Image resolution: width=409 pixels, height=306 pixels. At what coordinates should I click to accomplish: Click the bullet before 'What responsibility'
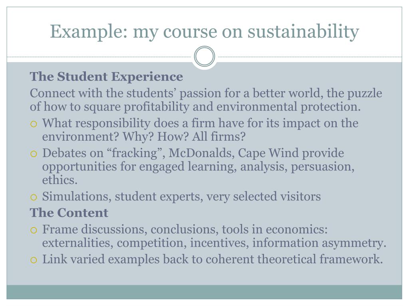[x=34, y=124]
